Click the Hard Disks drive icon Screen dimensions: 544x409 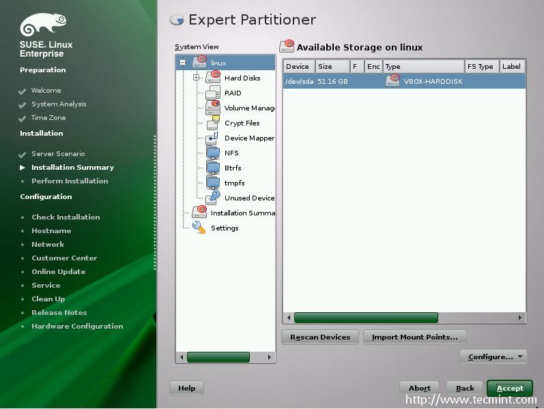213,77
